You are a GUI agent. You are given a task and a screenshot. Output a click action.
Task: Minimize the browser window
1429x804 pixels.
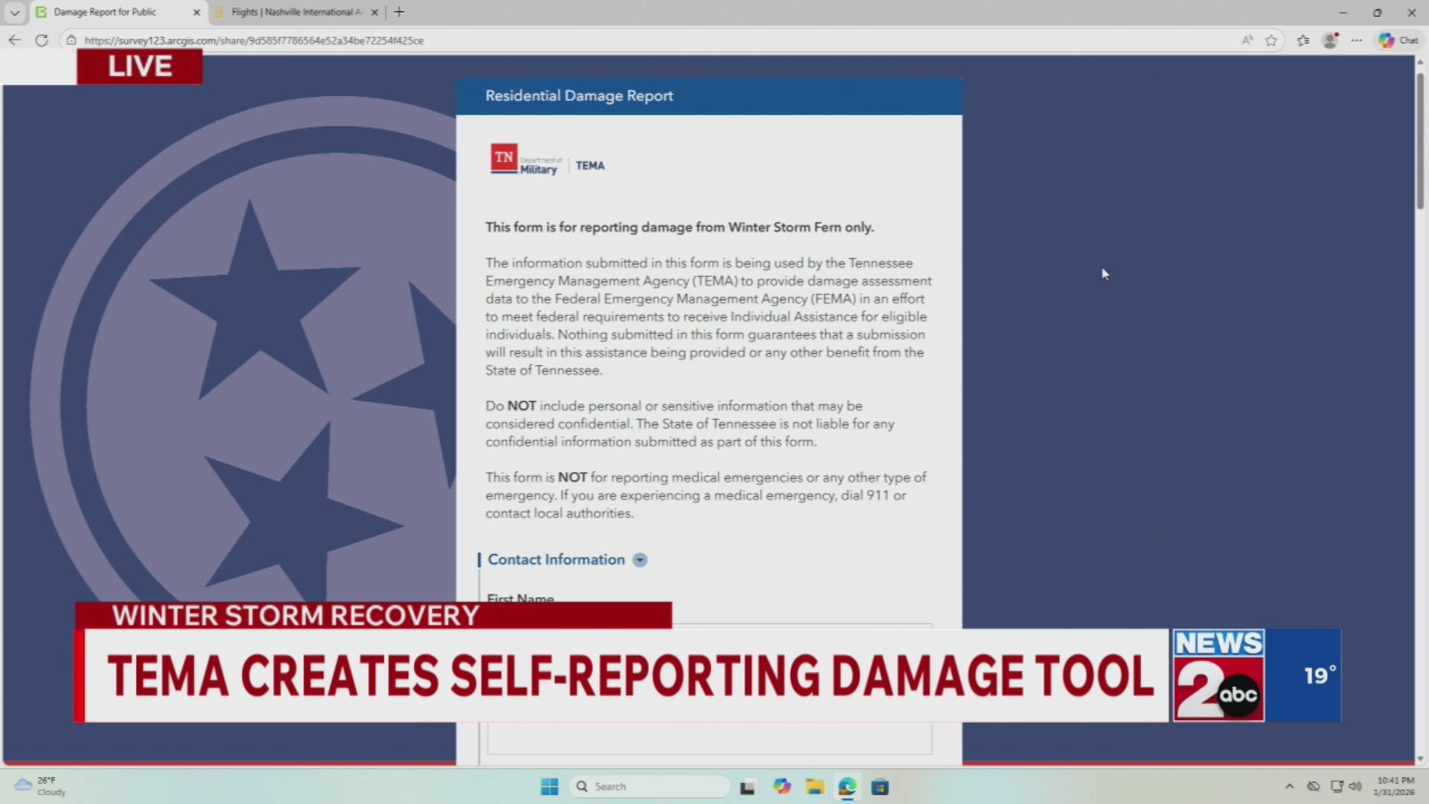point(1343,12)
